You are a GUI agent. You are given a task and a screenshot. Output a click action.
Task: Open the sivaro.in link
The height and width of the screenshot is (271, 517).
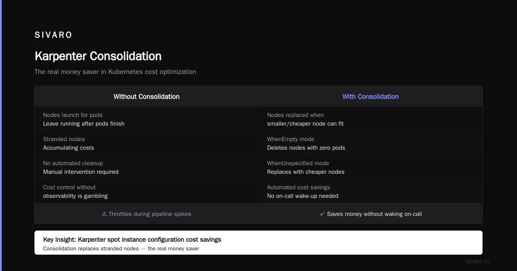pyautogui.click(x=477, y=261)
